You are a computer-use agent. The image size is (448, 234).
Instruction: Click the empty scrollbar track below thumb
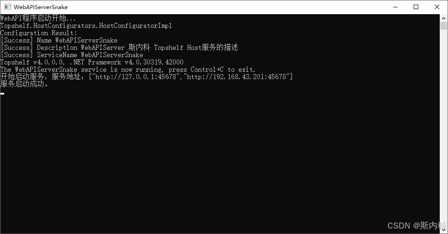[x=443, y=128]
